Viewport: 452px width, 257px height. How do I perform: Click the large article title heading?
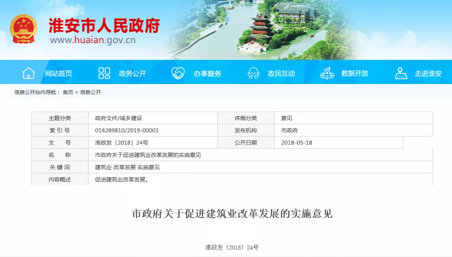tap(232, 214)
